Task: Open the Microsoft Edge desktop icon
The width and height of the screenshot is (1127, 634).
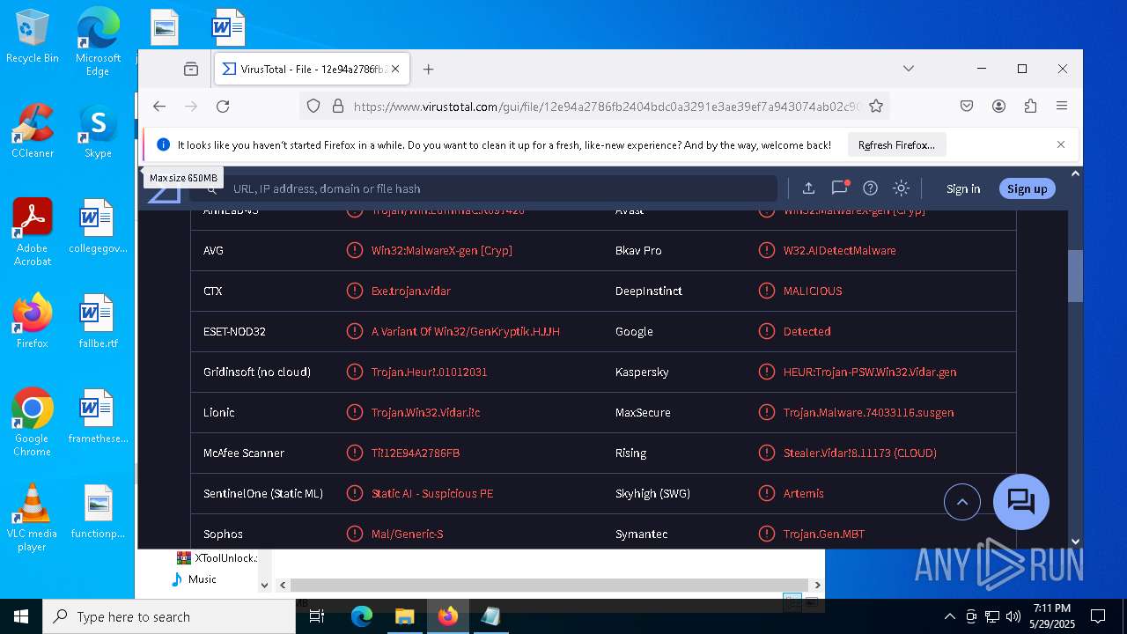Action: pyautogui.click(x=98, y=42)
